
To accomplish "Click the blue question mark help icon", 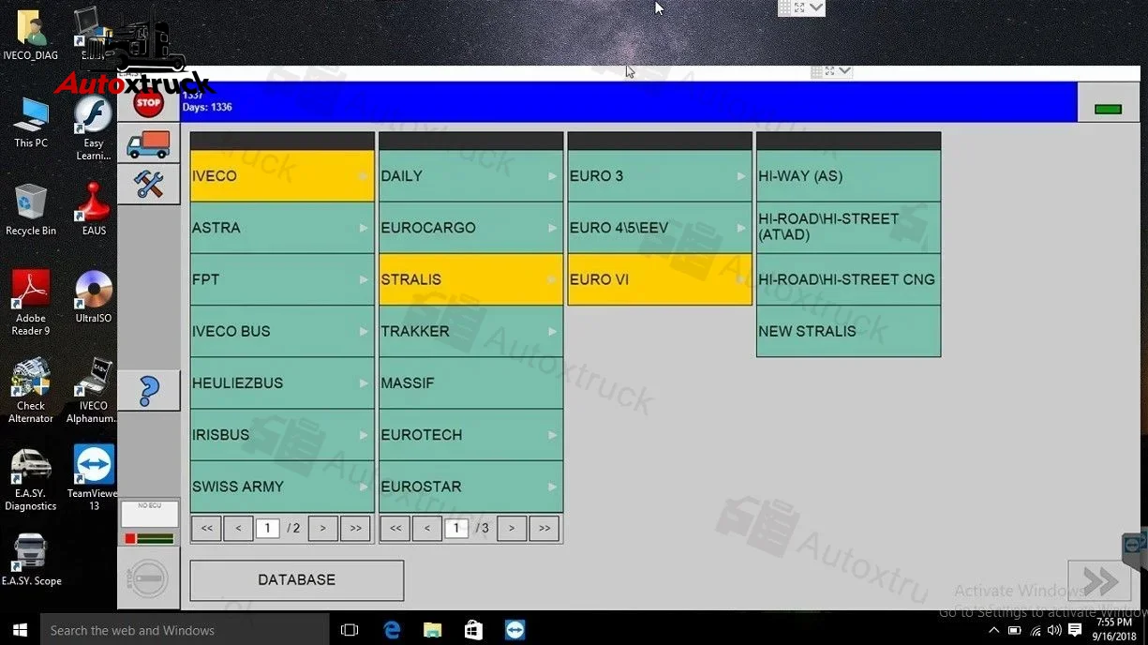I will (x=148, y=390).
